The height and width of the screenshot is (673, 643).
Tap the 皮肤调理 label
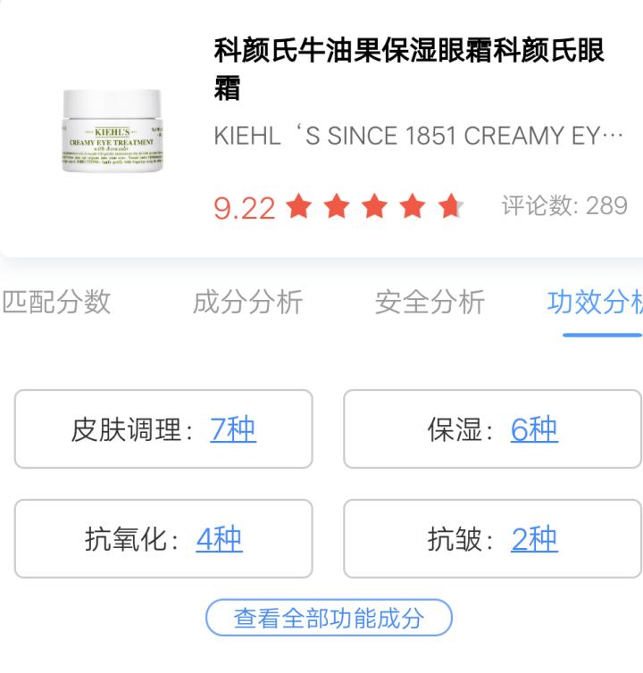click(126, 429)
